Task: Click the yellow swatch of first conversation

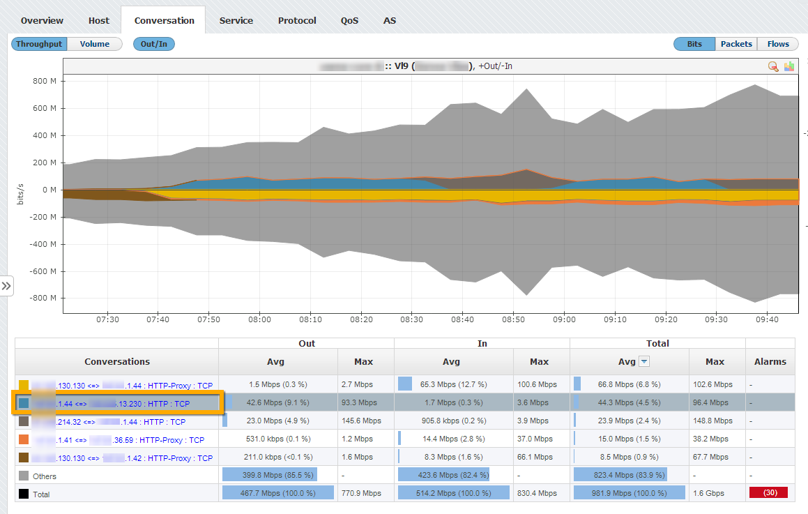Action: click(24, 385)
